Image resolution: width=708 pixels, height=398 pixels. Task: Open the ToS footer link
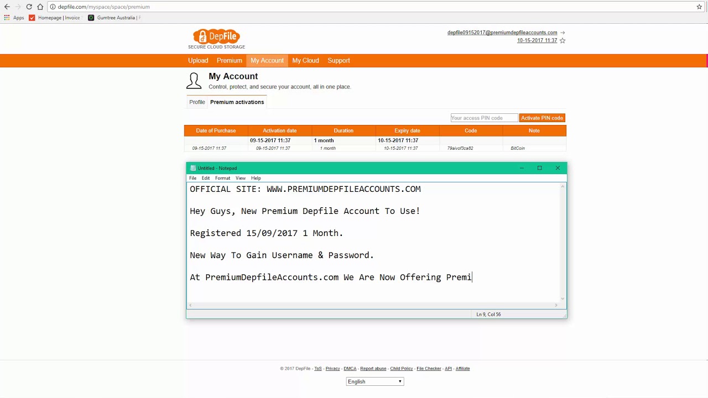318,369
